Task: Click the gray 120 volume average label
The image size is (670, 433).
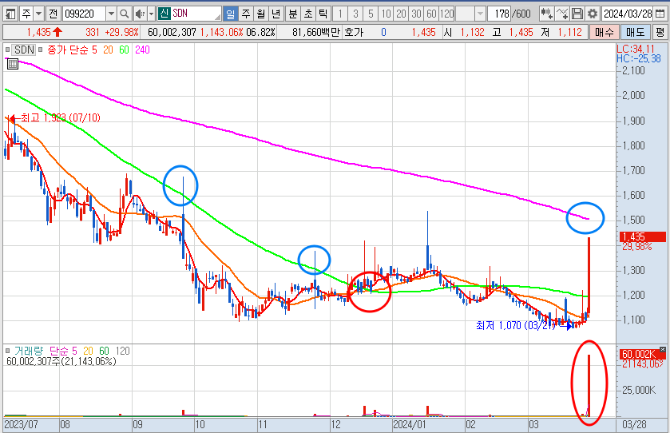Action: click(x=123, y=351)
